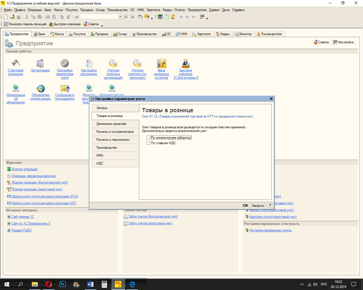Viewport: 363px width, 290px height.
Task: Click OK in the settings dialog
Action: click(x=245, y=206)
